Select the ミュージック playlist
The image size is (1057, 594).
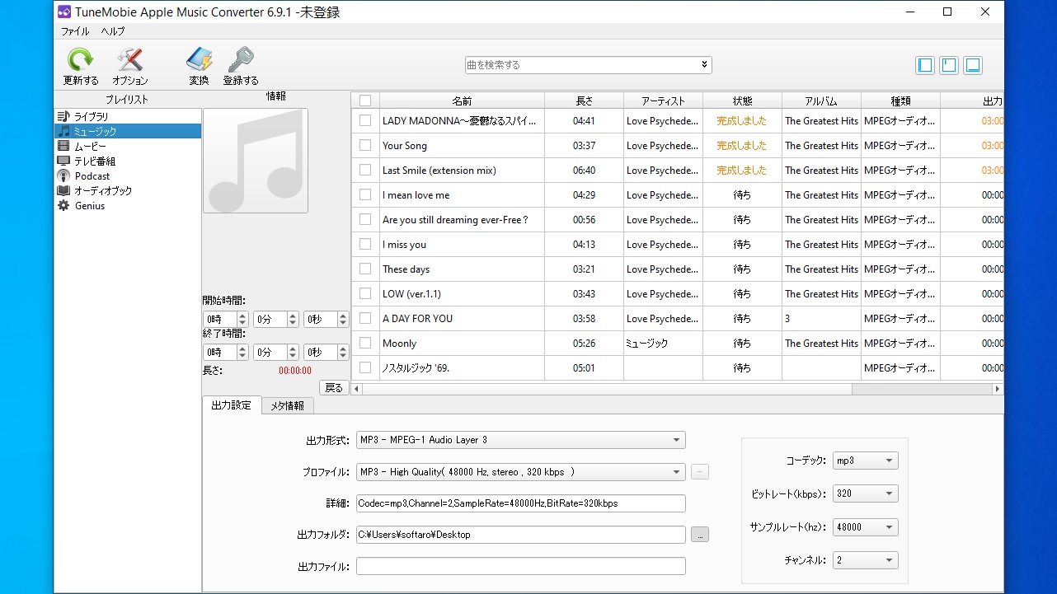point(128,131)
